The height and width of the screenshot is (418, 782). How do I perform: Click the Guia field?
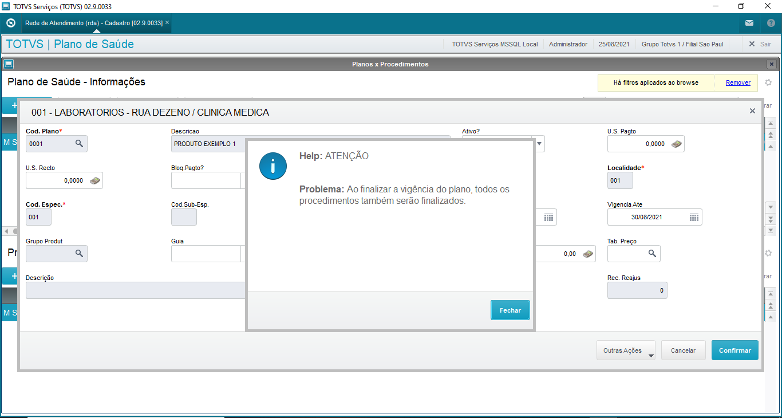[206, 254]
